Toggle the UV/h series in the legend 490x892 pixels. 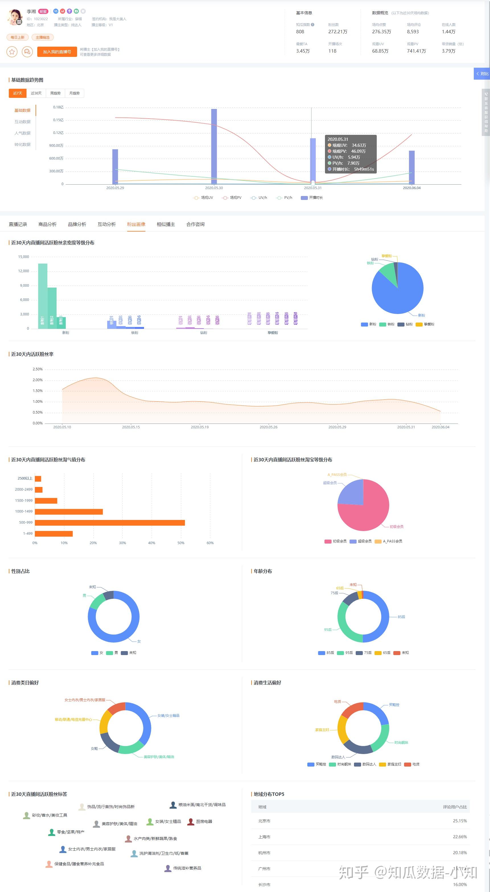pyautogui.click(x=258, y=198)
